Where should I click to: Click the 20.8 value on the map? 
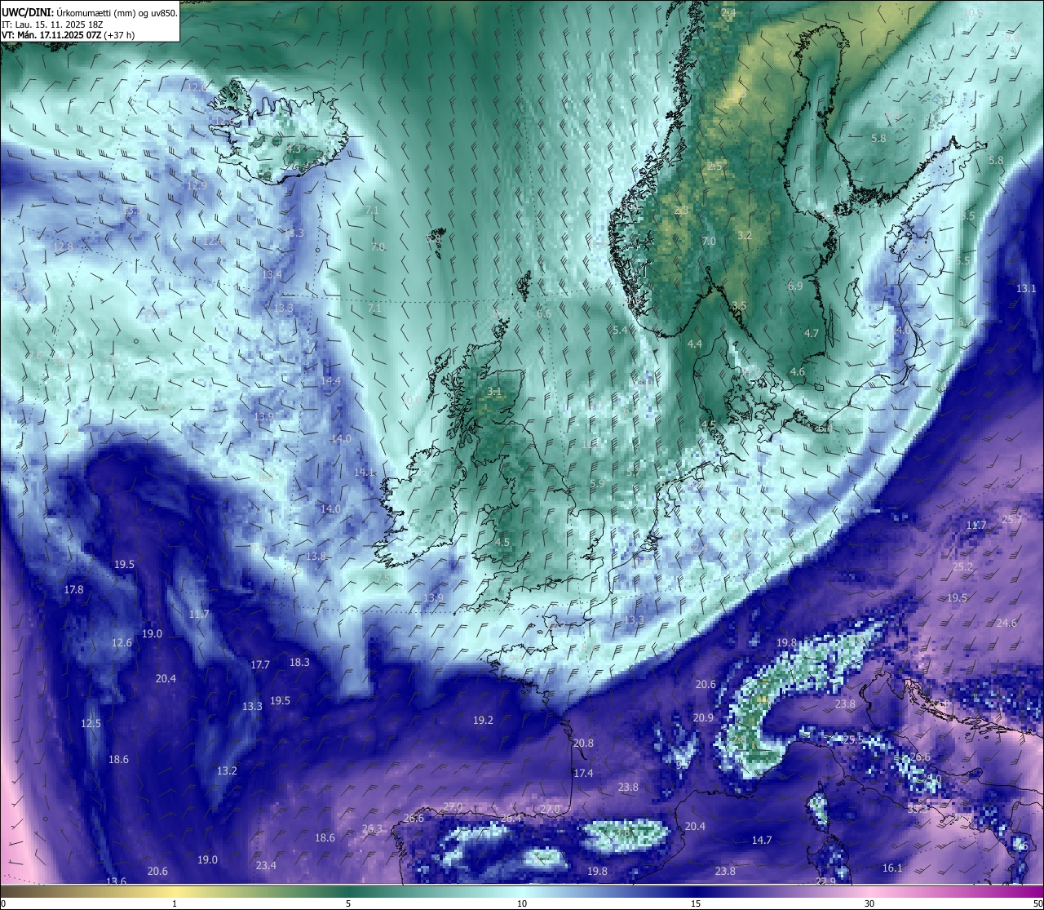pos(583,743)
